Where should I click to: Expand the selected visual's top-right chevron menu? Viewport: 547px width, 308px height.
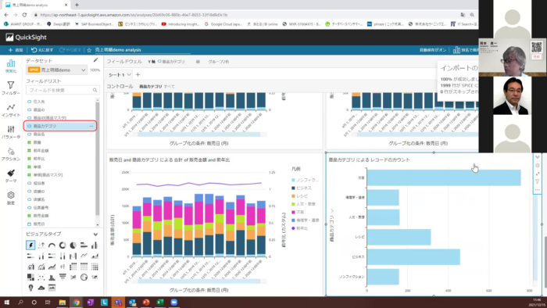point(538,157)
